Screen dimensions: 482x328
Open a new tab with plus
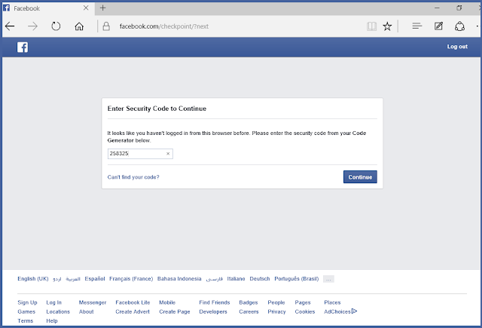click(102, 8)
